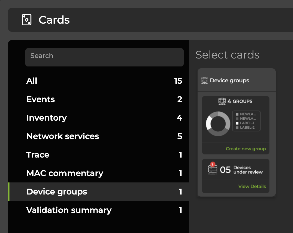Open the MAC commentary category
This screenshot has width=293, height=233.
coord(65,173)
